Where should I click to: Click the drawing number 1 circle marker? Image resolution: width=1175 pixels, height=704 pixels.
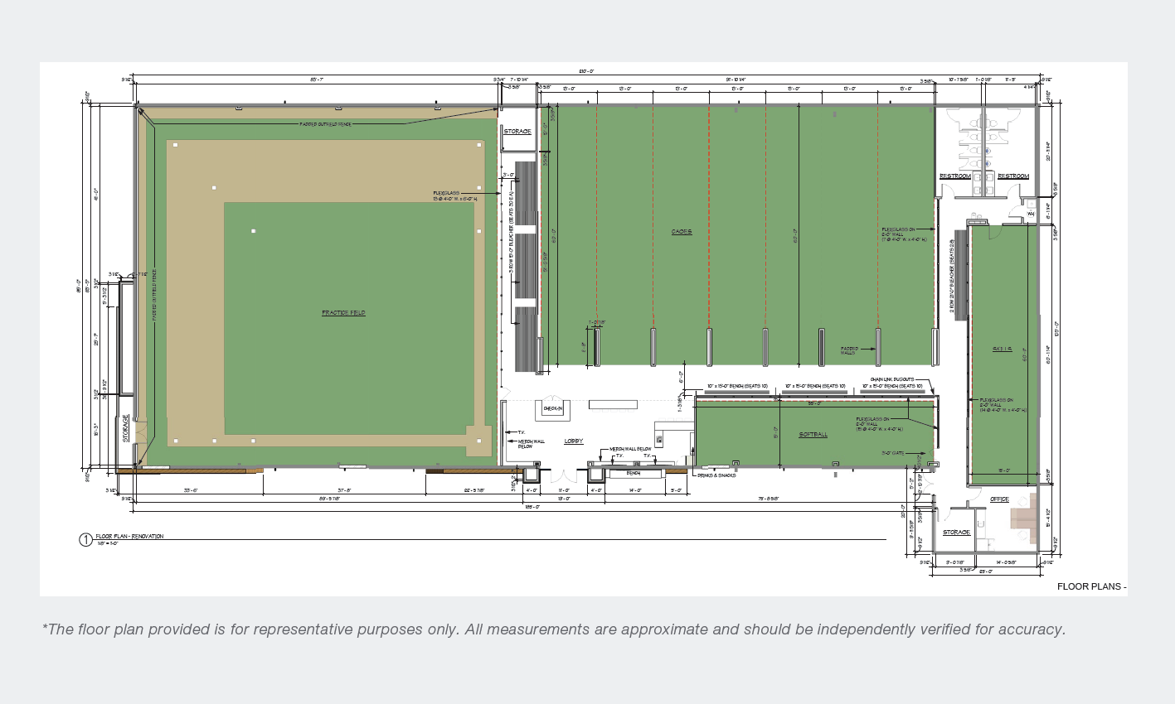pyautogui.click(x=85, y=540)
